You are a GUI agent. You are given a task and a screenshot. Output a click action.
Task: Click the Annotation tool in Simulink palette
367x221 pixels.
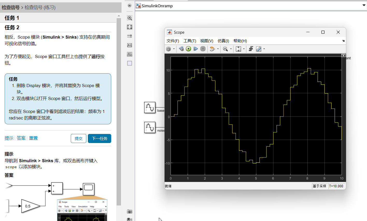[130, 45]
